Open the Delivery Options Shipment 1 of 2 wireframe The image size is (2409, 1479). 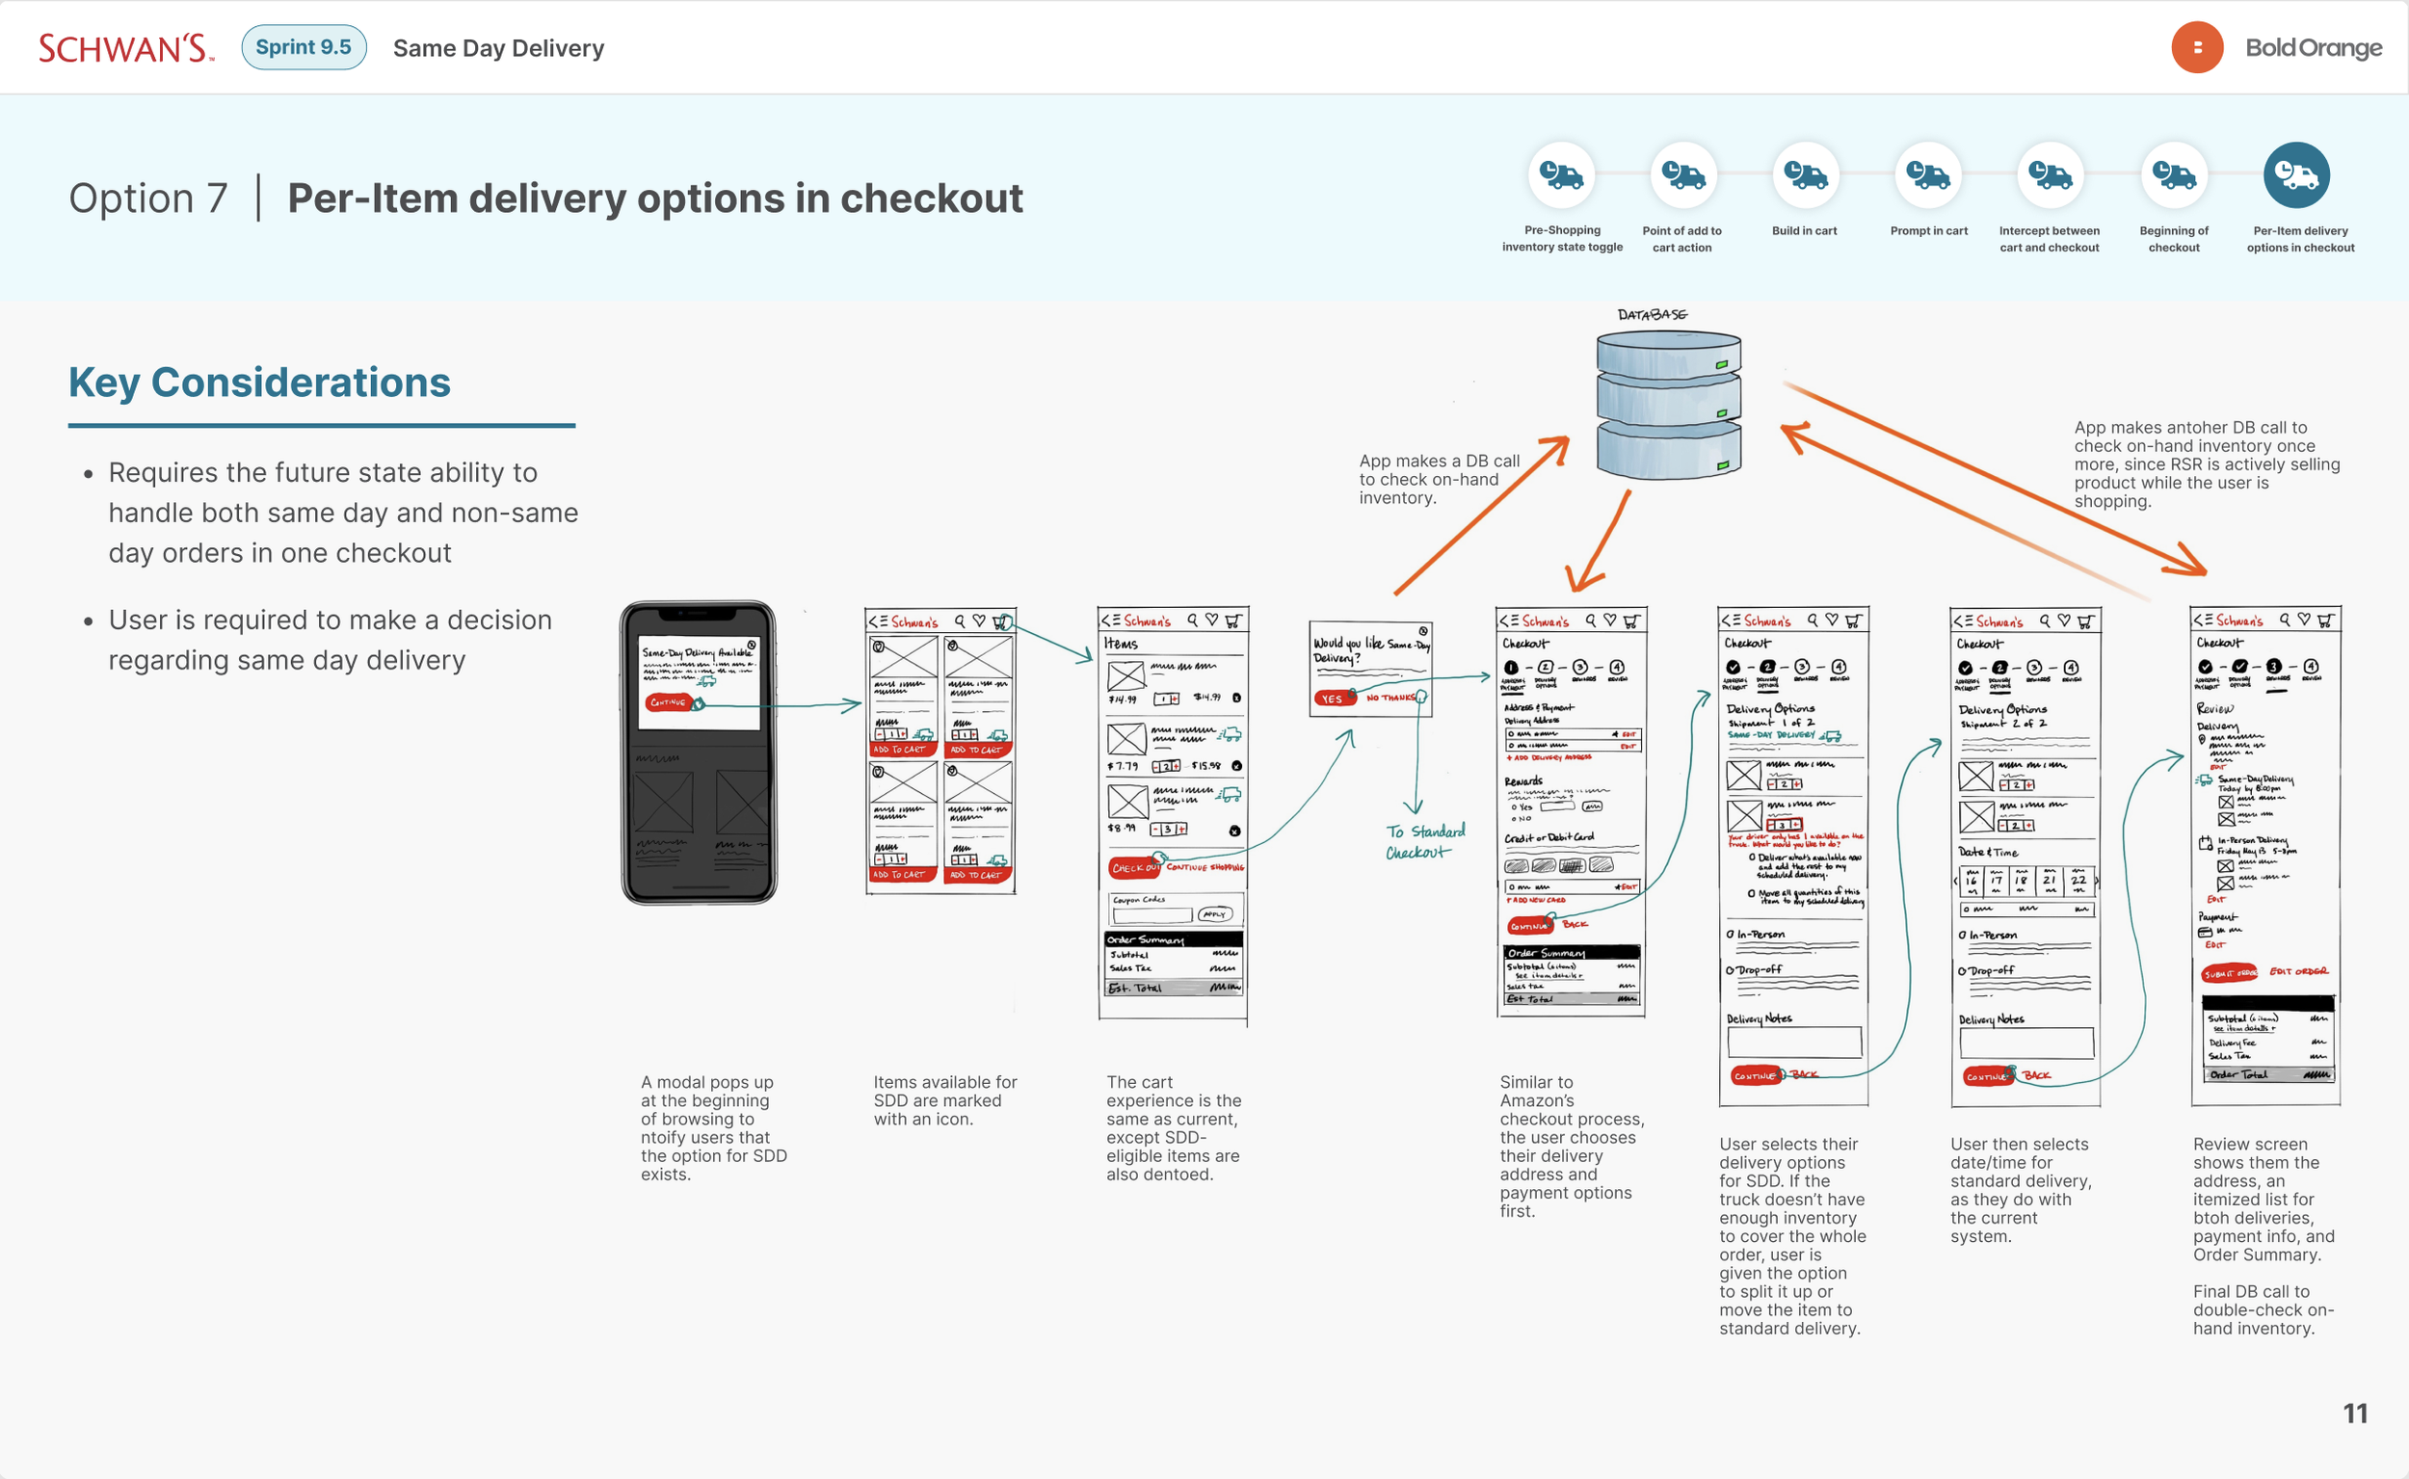1793,856
